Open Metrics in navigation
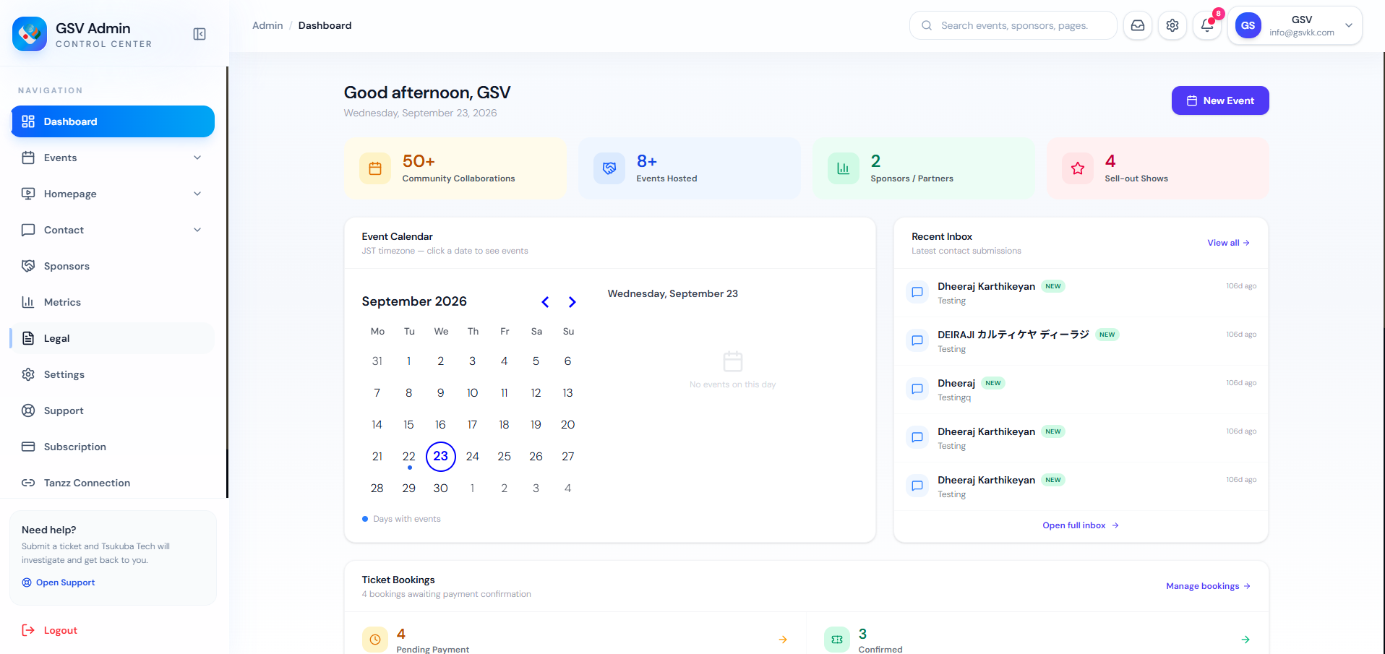The height and width of the screenshot is (654, 1385). [113, 302]
